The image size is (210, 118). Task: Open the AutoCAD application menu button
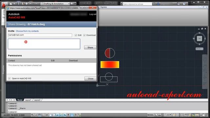click(4, 5)
